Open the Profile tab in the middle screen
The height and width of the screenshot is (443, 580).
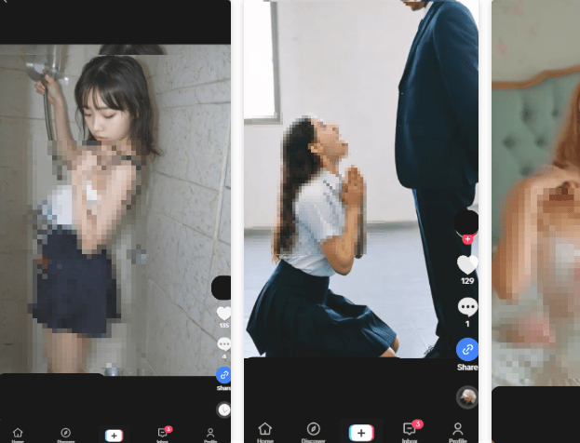(x=457, y=432)
